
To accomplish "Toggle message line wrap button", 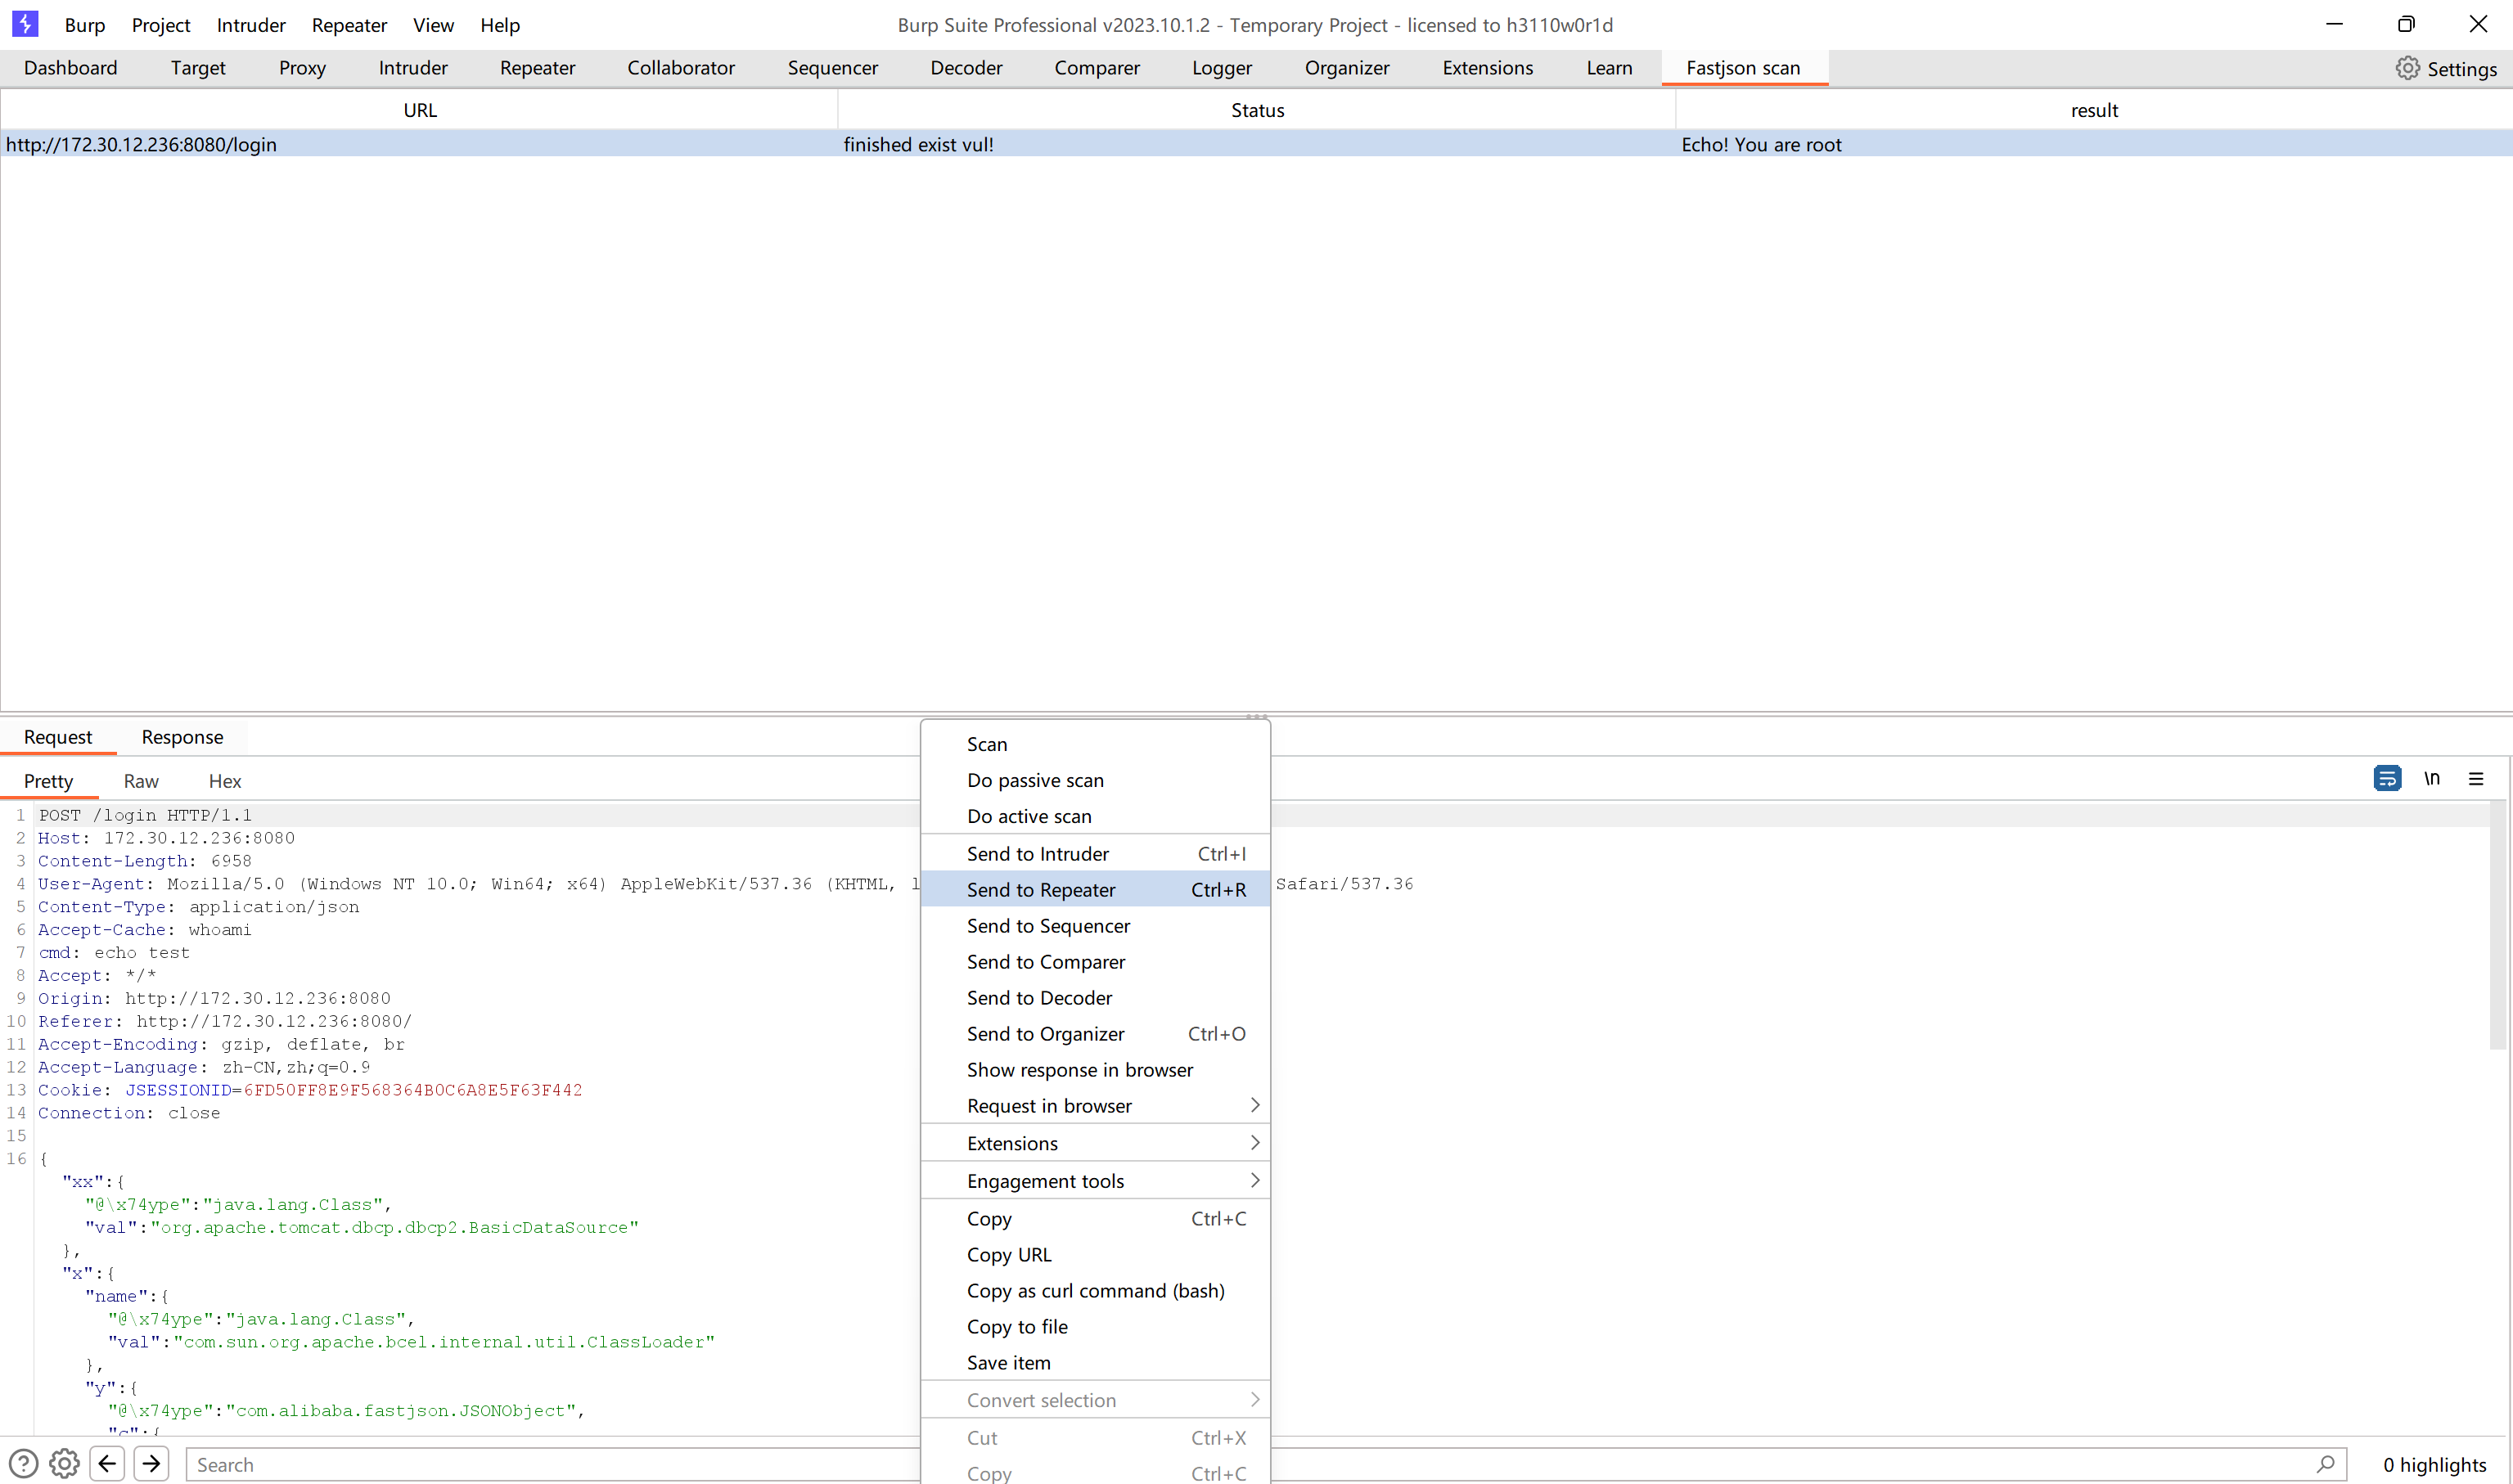I will (2386, 779).
